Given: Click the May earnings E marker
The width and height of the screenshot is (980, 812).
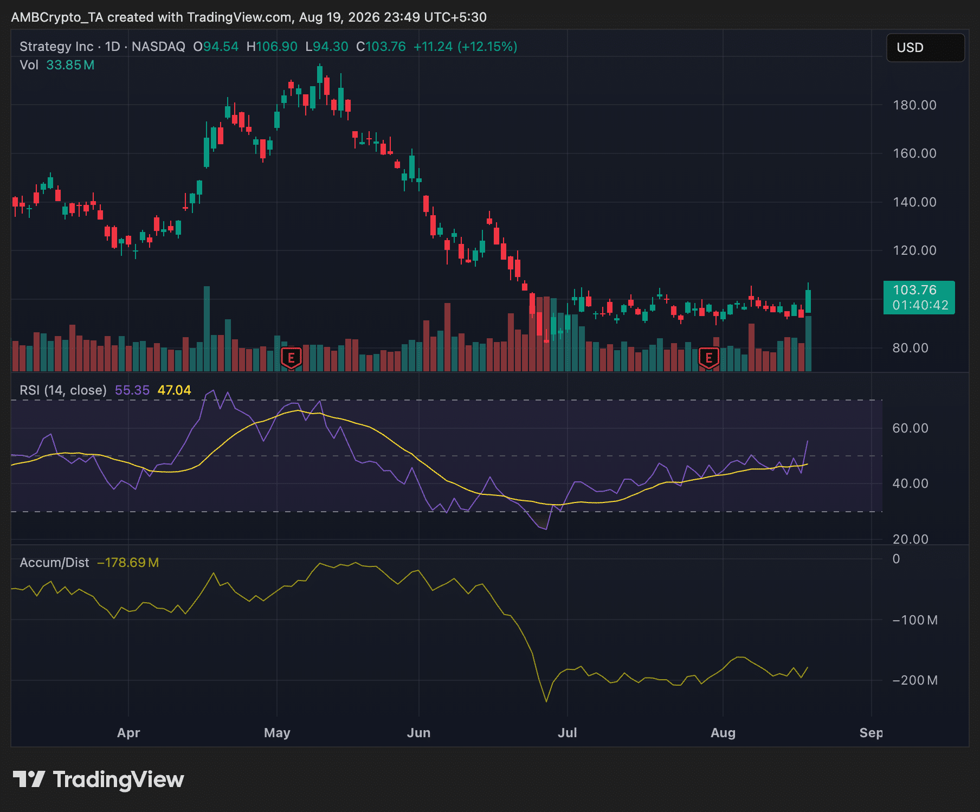Looking at the screenshot, I should [291, 358].
